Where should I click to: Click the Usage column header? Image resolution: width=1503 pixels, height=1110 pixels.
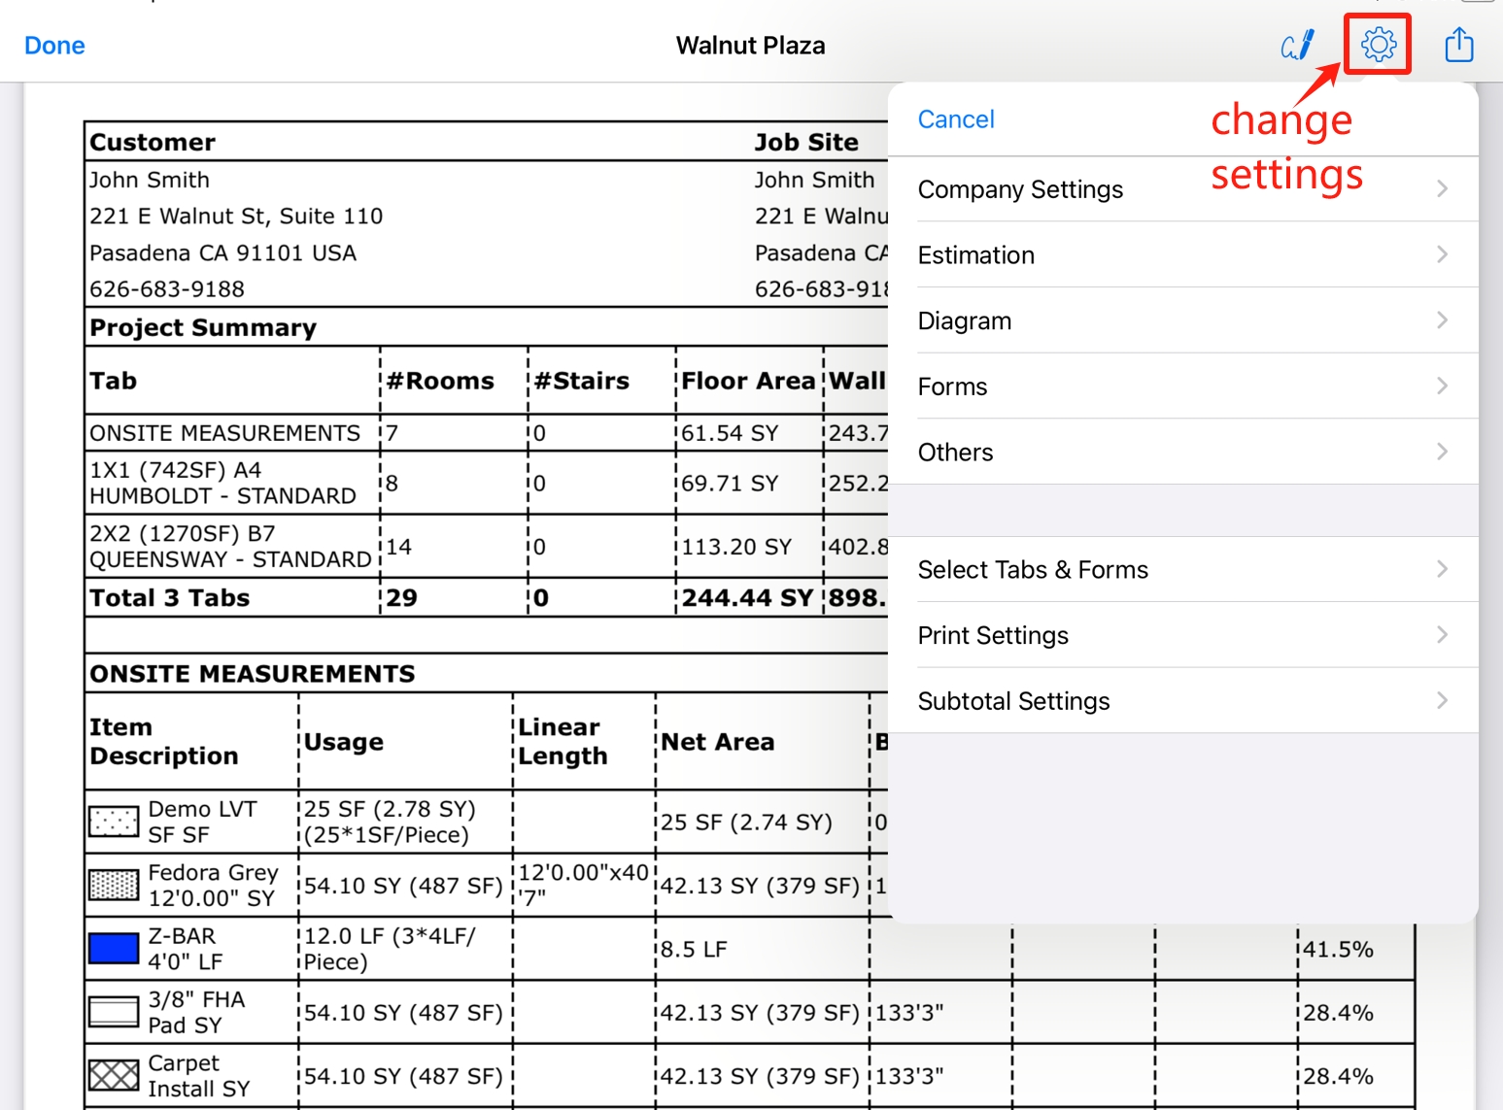(344, 742)
